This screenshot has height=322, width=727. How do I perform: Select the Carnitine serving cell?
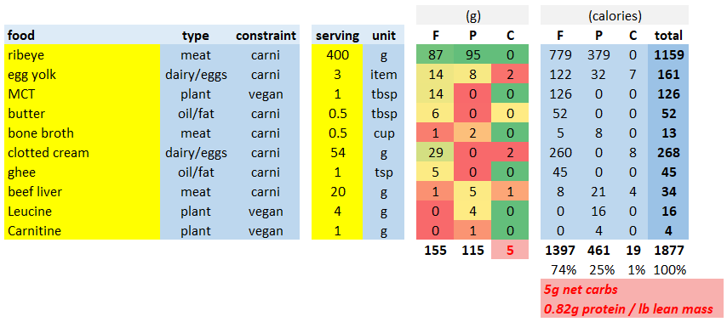tap(337, 230)
